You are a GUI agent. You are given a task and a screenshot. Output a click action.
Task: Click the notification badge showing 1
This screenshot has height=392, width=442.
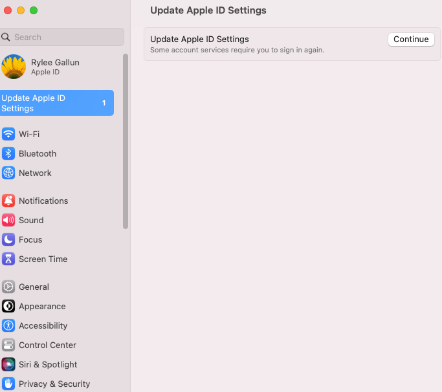[x=104, y=103]
